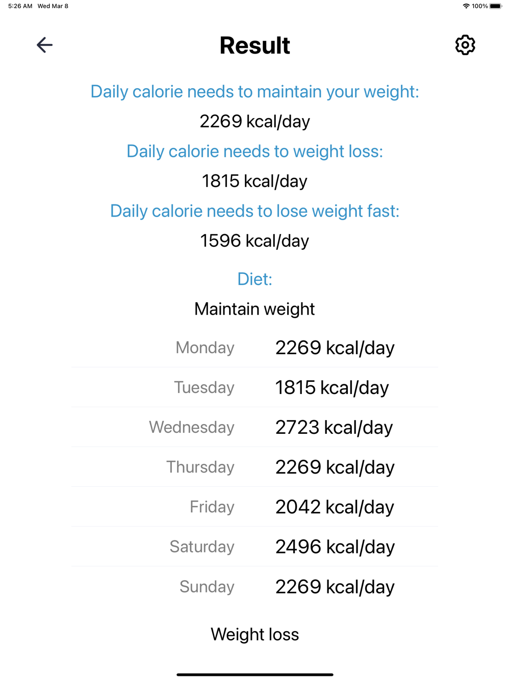The height and width of the screenshot is (680, 510).
Task: Tap the 'Daily calorie needs to maintain' label
Action: [x=254, y=92]
